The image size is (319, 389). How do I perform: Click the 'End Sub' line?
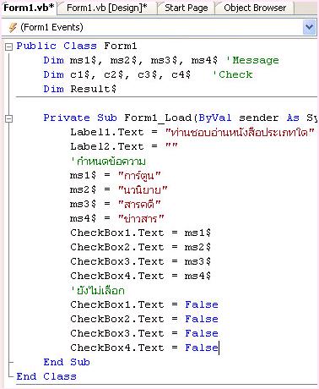click(x=67, y=362)
